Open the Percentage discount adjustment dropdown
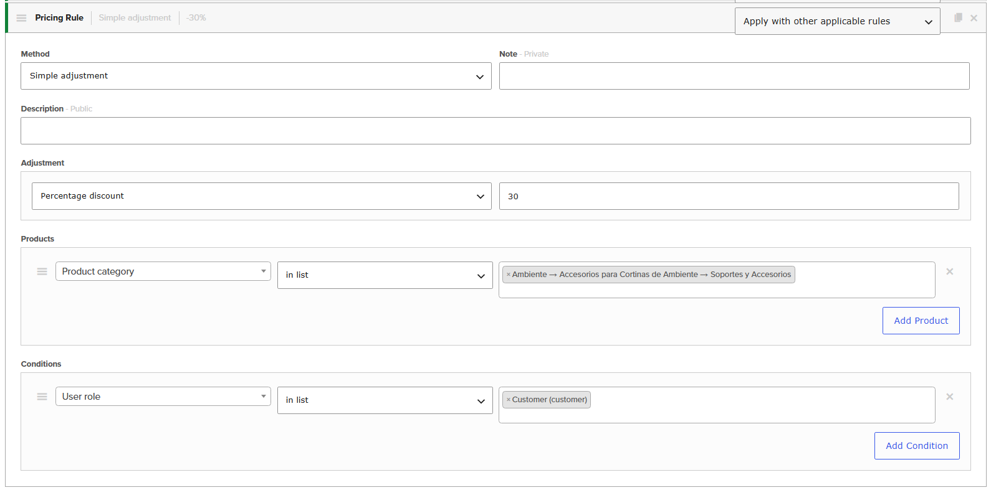991x490 pixels. pyautogui.click(x=261, y=196)
